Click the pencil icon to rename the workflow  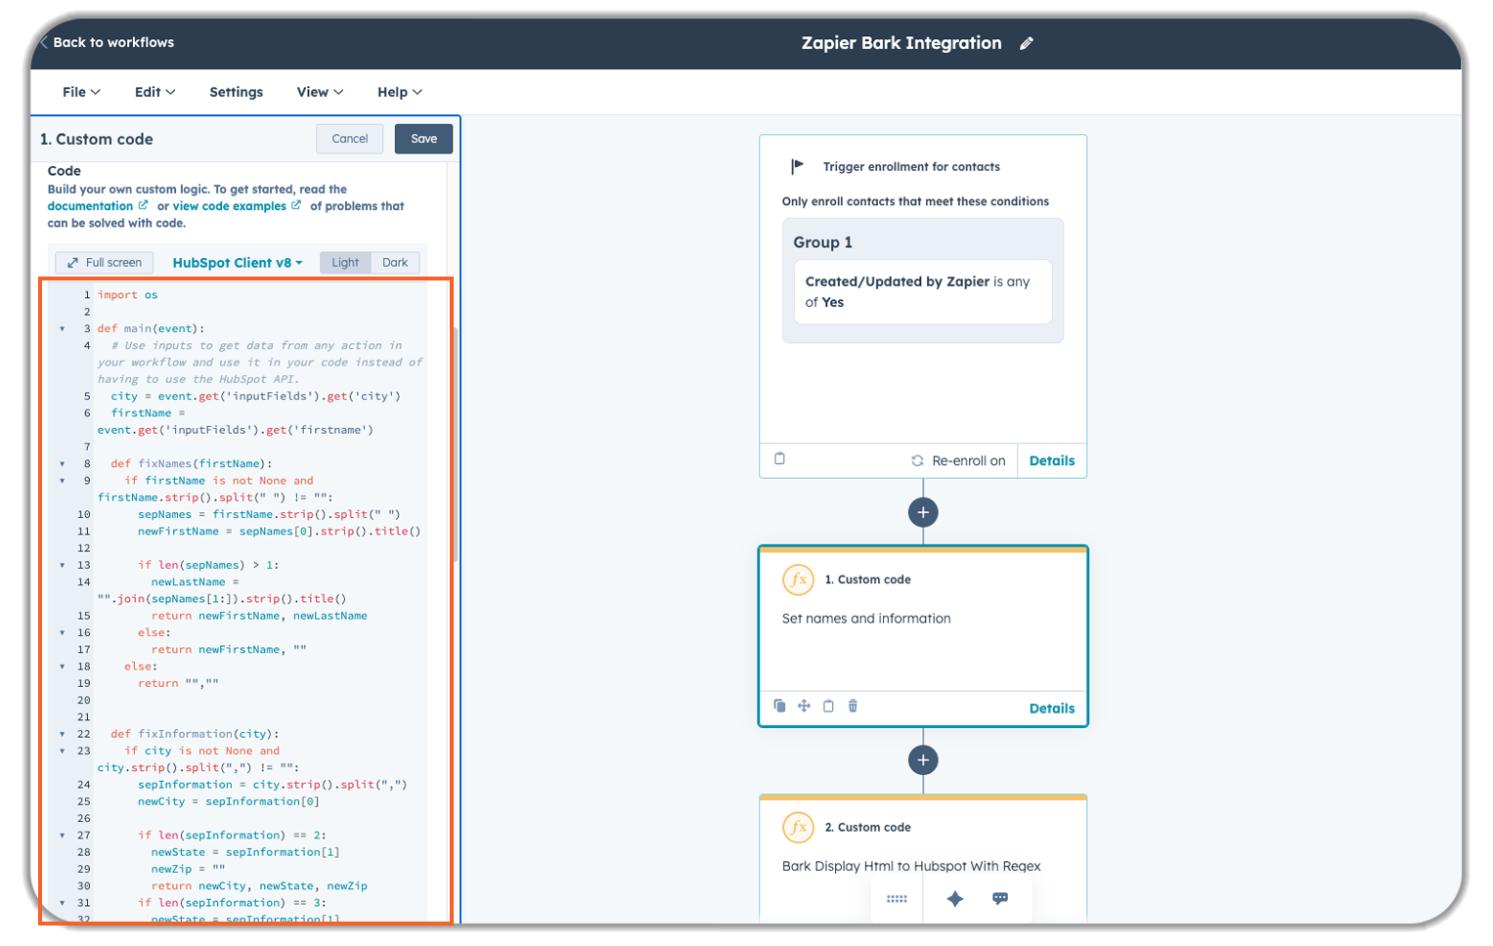point(1027,43)
